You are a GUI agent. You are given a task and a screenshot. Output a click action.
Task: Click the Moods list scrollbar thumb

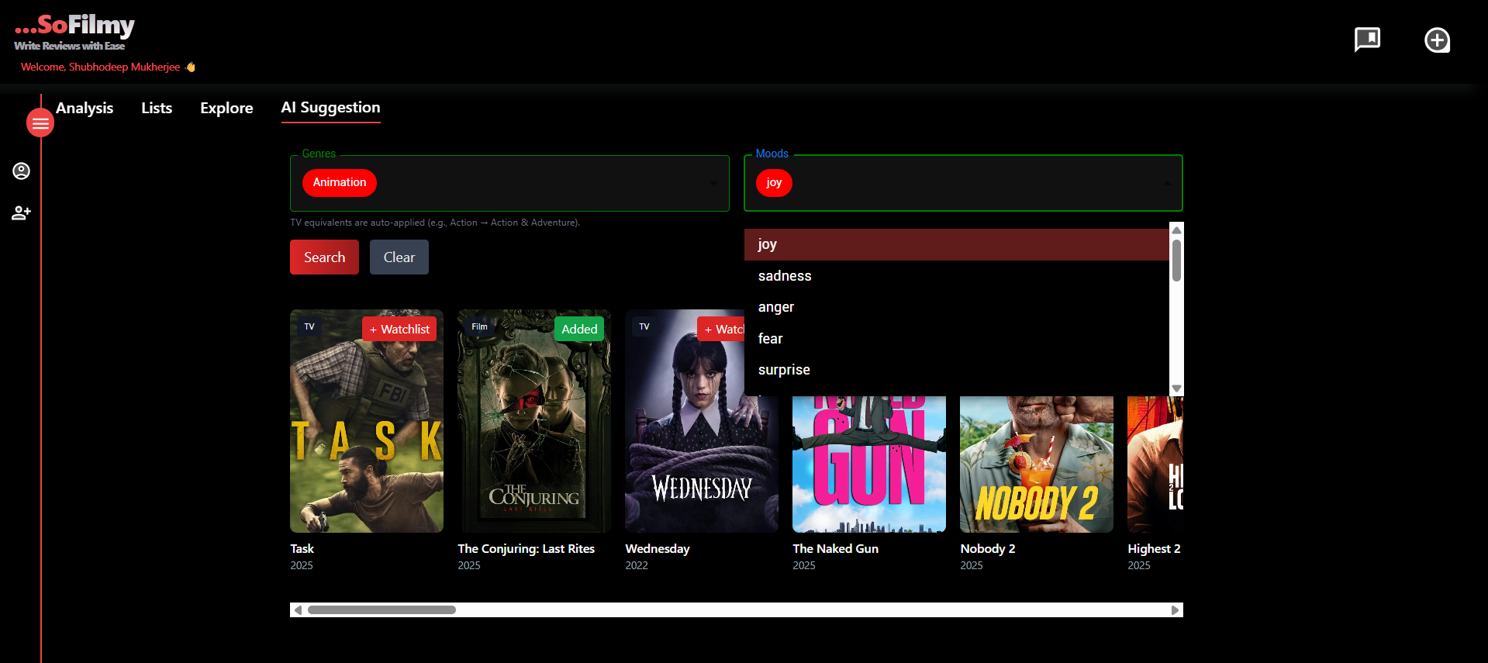pyautogui.click(x=1176, y=261)
